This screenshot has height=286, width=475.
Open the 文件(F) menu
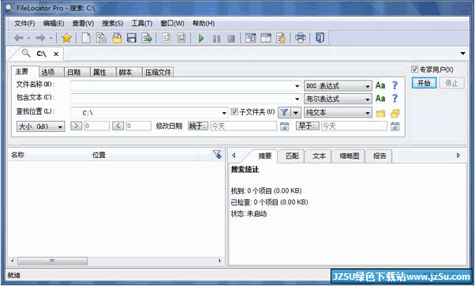pos(24,24)
